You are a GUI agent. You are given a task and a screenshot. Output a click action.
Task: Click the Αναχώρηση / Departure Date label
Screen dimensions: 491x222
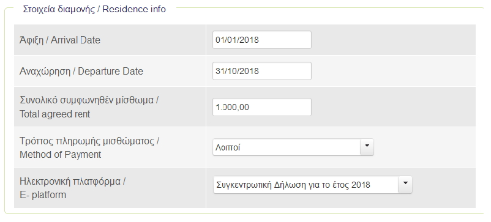(x=81, y=72)
